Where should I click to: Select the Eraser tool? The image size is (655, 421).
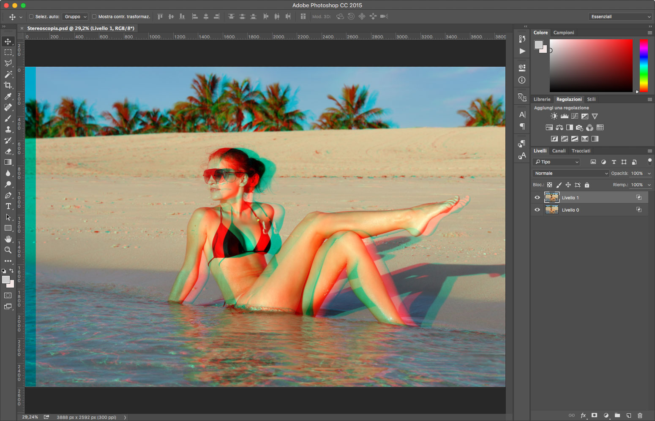coord(8,151)
